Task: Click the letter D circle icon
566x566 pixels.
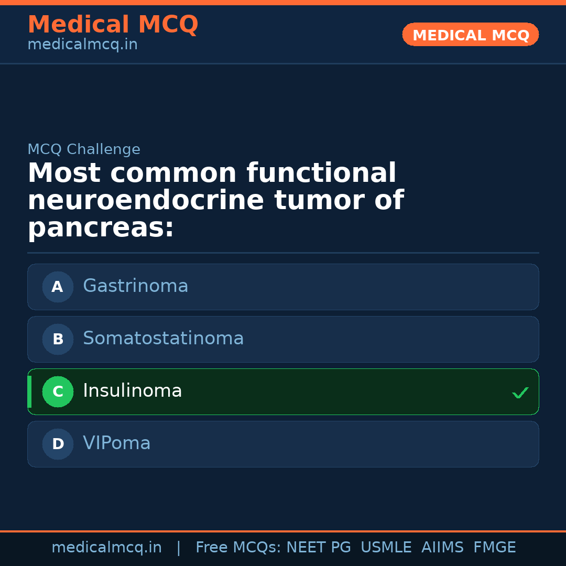Action: [x=58, y=444]
